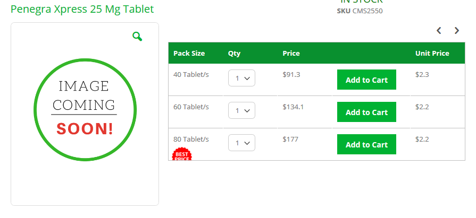Go to next item with right chevron
The width and height of the screenshot is (476, 218).
[456, 30]
